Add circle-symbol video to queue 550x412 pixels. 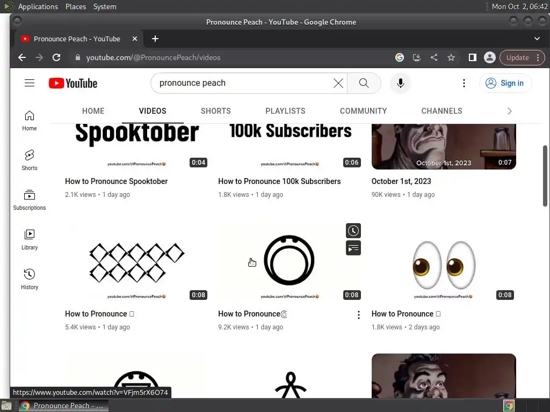pyautogui.click(x=353, y=248)
